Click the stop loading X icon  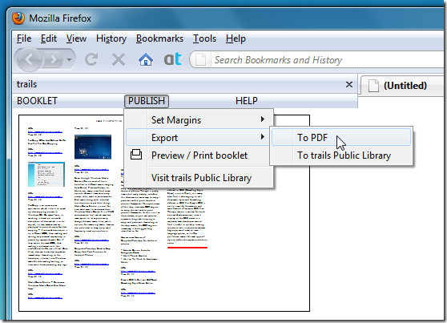pyautogui.click(x=119, y=59)
